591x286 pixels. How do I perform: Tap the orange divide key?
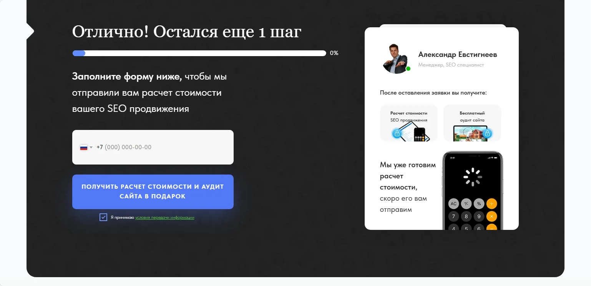tap(491, 203)
